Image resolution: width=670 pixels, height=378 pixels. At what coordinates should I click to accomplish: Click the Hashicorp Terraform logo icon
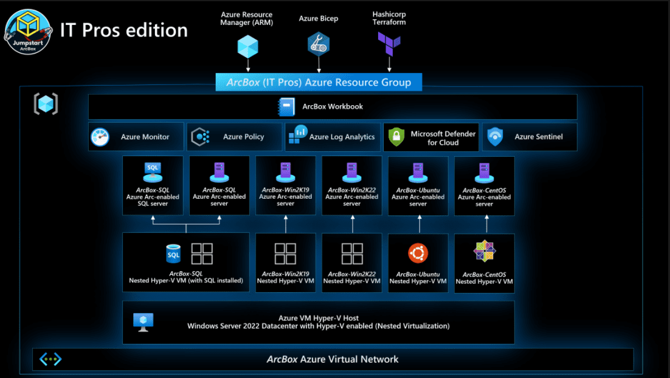click(389, 44)
